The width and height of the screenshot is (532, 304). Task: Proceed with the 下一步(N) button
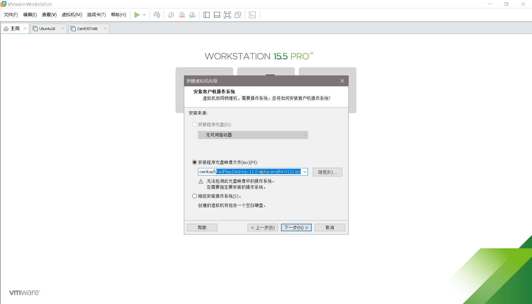point(296,227)
